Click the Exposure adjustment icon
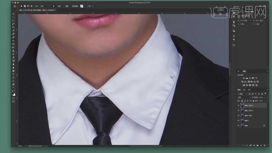Screen dimensions: 272x153 click(253, 78)
